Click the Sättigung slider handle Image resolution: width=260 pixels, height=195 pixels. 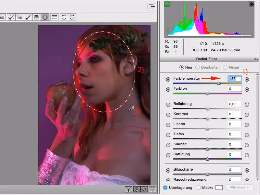pyautogui.click(x=207, y=159)
